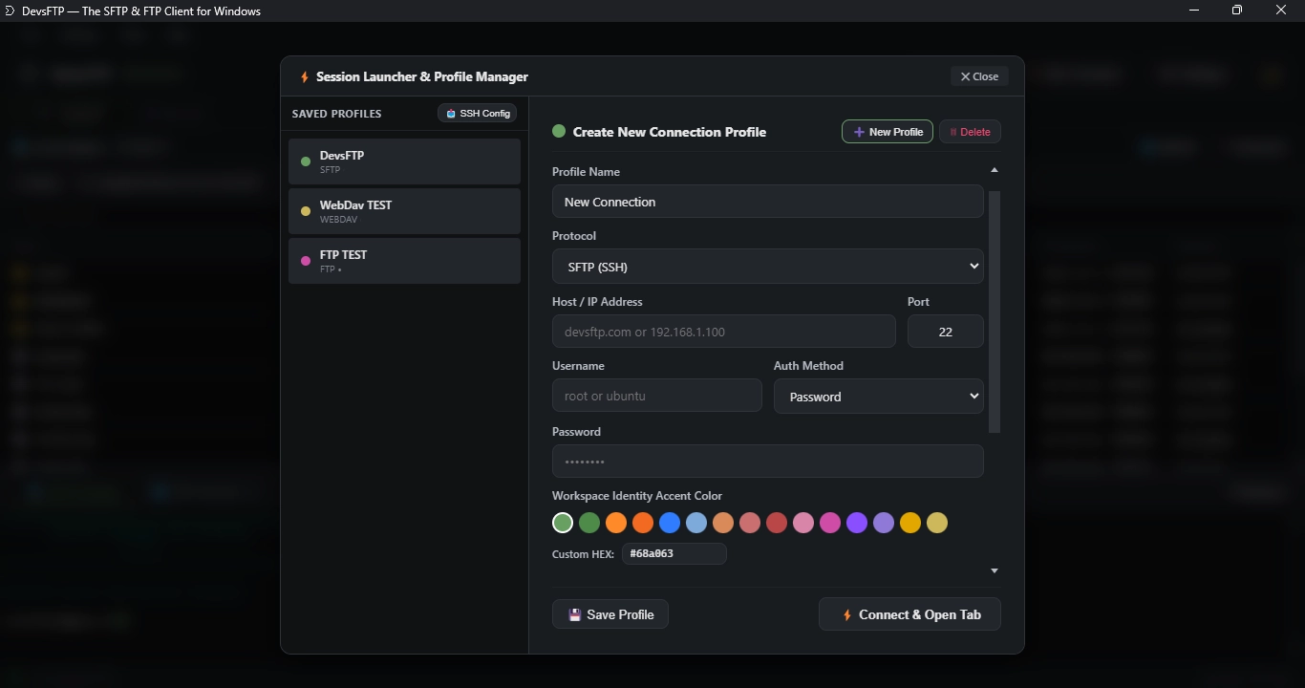This screenshot has height=688, width=1305.
Task: Click the green status dot beside Create New Connection
Action: pyautogui.click(x=559, y=131)
